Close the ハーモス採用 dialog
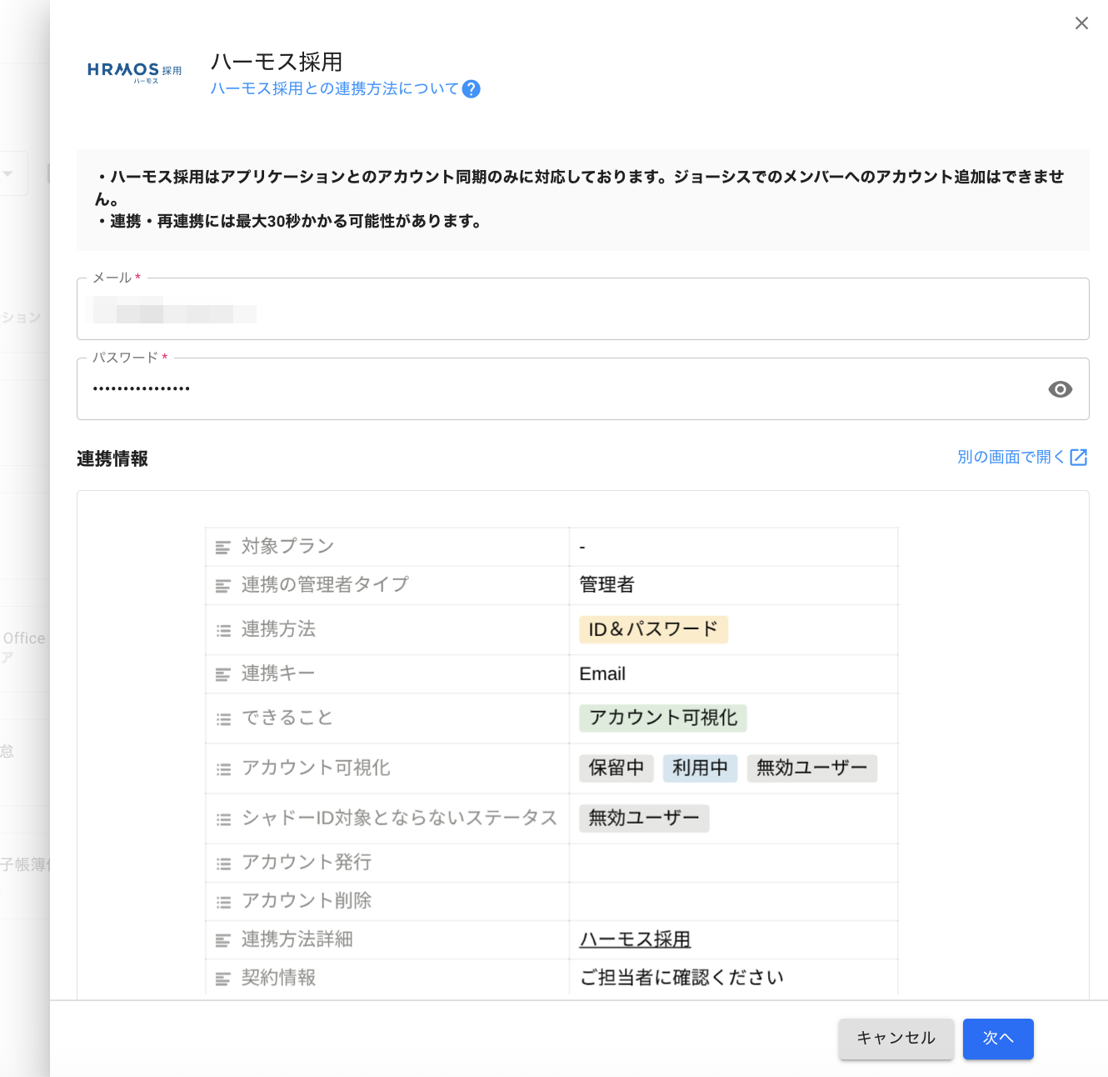Screen dimensions: 1108x1077 [1081, 23]
